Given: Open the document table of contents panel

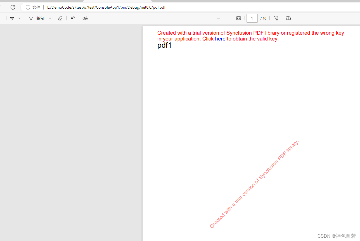Looking at the screenshot, I should point(1,18).
